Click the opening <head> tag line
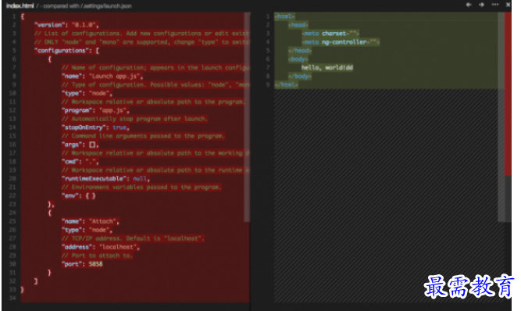Viewport: 521px width, 311px height. pos(298,25)
